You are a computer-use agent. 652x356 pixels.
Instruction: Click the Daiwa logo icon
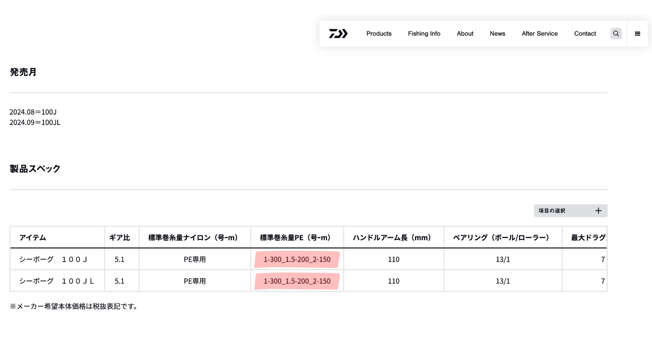pyautogui.click(x=338, y=34)
